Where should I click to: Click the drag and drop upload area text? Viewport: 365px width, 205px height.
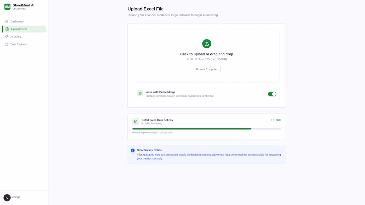(x=206, y=54)
